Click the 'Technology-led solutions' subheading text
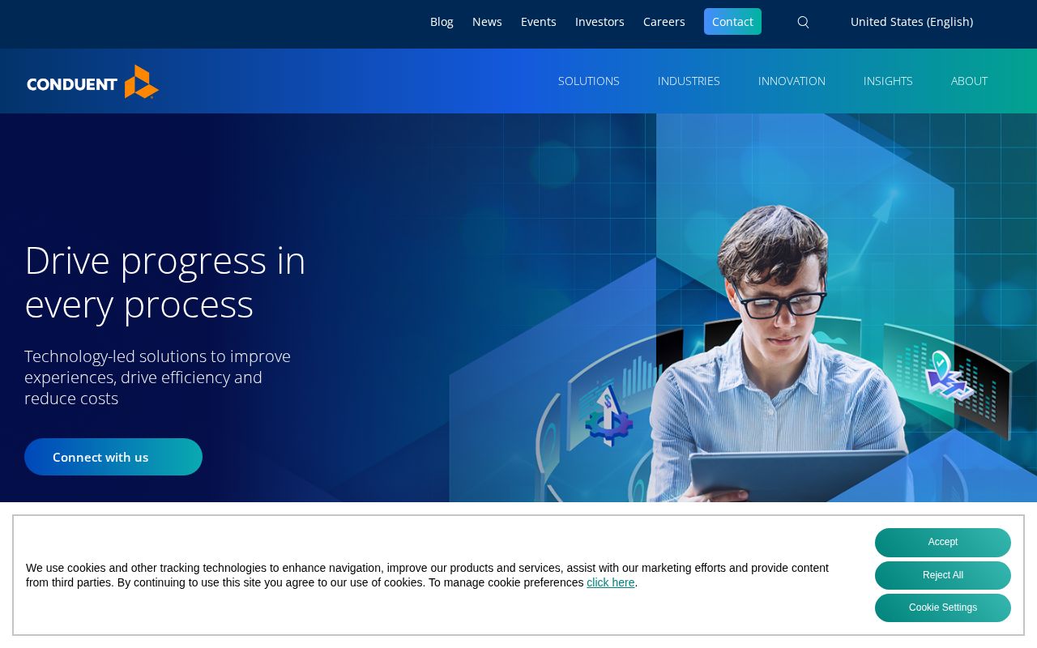Image resolution: width=1037 pixels, height=648 pixels. coord(158,377)
